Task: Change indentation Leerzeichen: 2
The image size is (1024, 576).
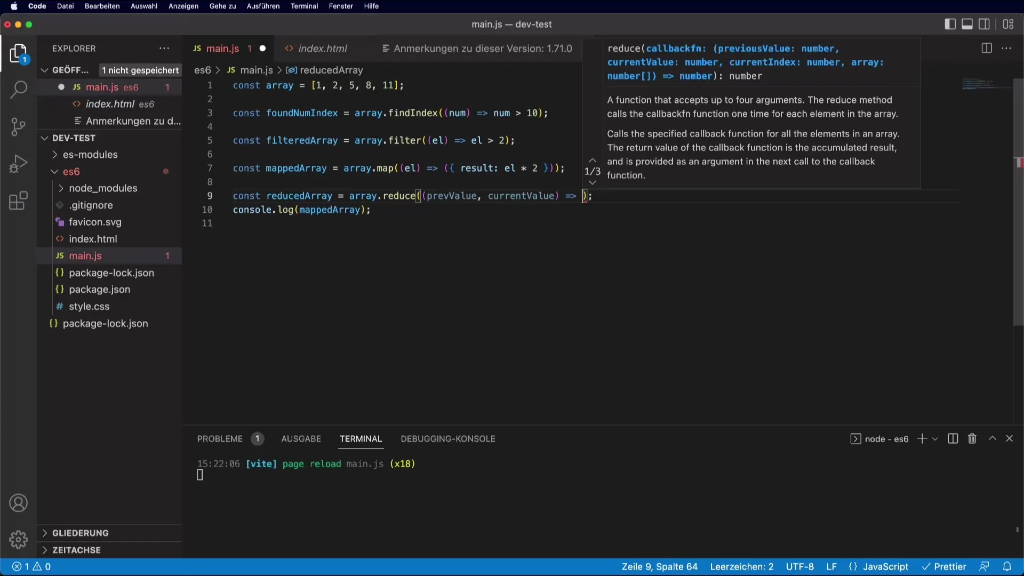Action: (741, 567)
